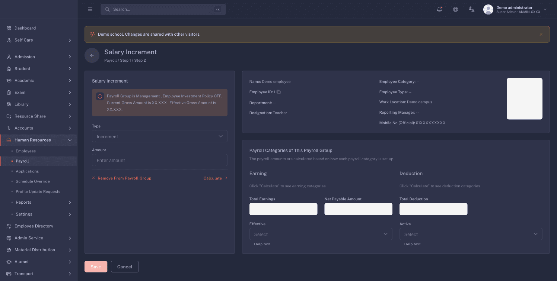Click the Save button
Viewport: 557px width, 281px height.
96,267
